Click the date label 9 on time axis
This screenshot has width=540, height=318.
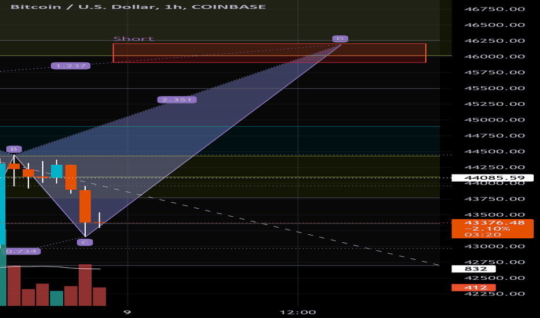pos(127,312)
